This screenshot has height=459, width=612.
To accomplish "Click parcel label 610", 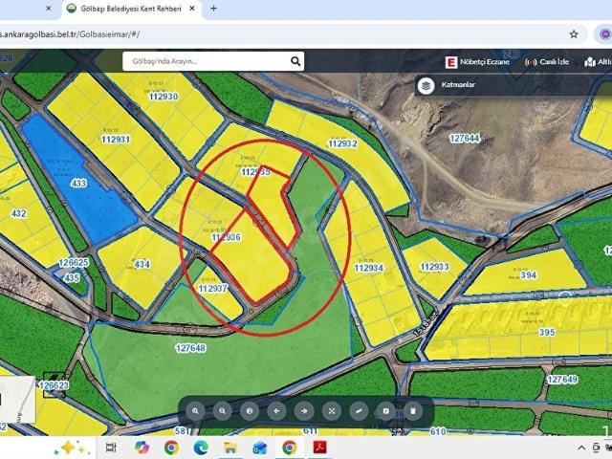I will (x=438, y=431).
